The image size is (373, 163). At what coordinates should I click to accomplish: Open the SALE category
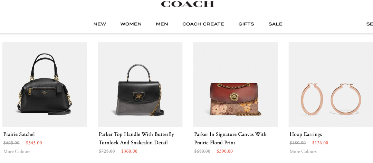pos(276,24)
